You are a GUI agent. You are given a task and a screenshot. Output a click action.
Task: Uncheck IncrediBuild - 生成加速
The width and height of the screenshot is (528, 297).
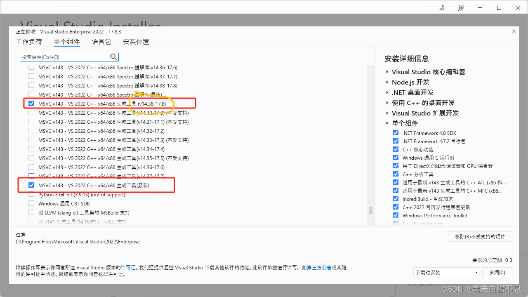click(396, 199)
